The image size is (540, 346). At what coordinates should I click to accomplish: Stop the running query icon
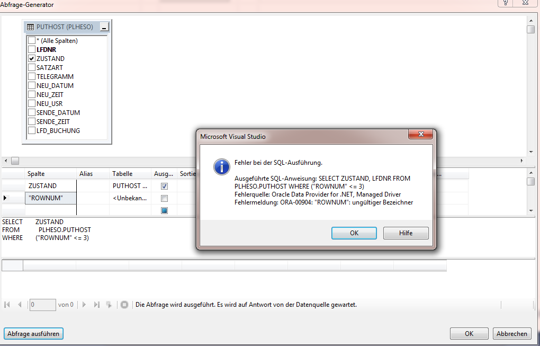(124, 305)
